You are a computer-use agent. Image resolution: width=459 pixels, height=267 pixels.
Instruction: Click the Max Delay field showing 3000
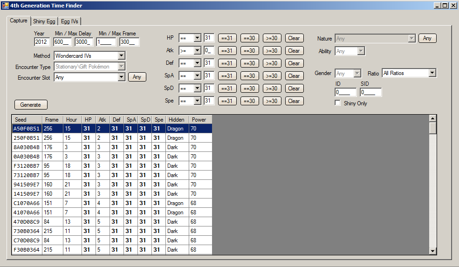(x=84, y=42)
